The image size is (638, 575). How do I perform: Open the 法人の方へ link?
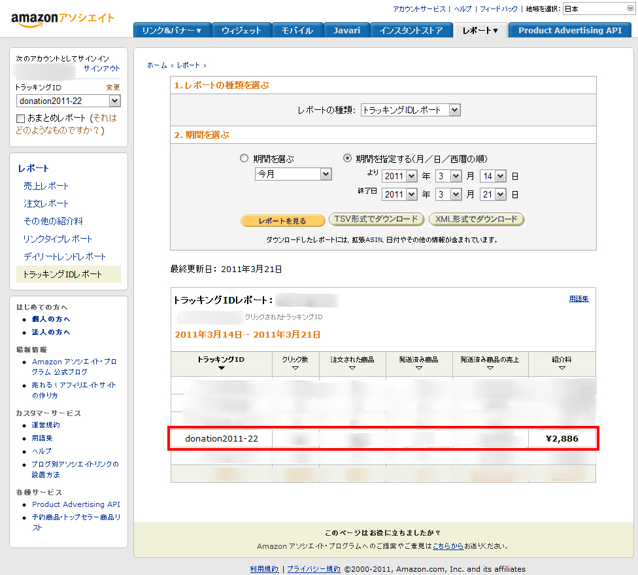point(51,332)
